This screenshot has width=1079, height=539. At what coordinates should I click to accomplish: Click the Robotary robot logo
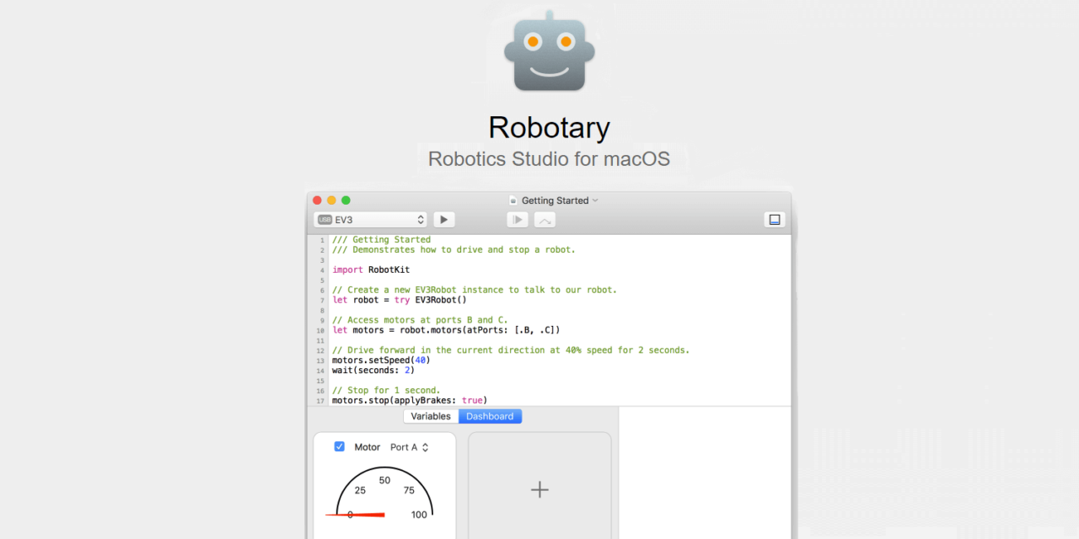click(x=550, y=51)
